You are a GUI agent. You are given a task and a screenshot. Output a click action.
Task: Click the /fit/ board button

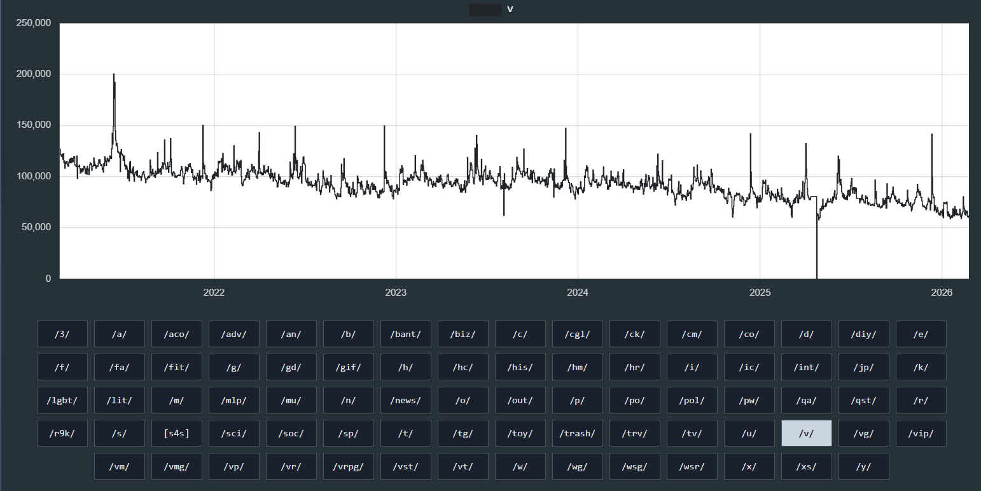(x=177, y=367)
